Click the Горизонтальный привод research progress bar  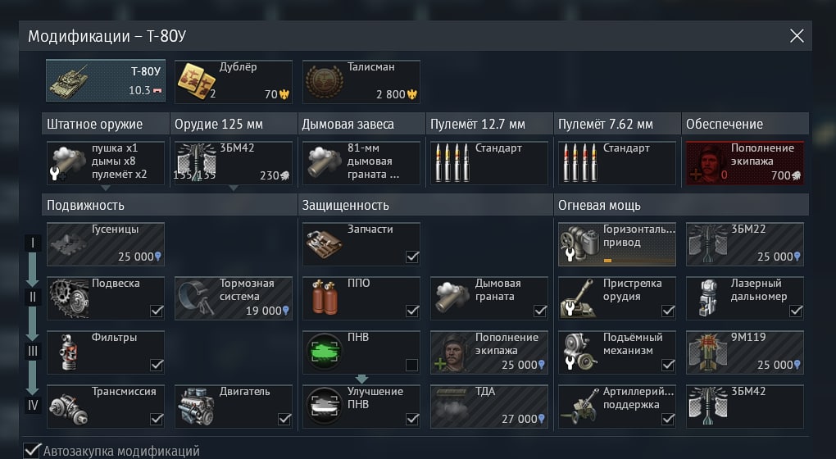638,261
